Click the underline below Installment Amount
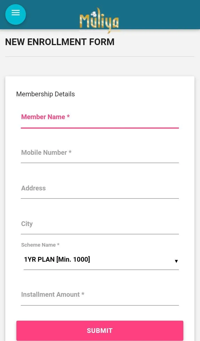 [100, 305]
